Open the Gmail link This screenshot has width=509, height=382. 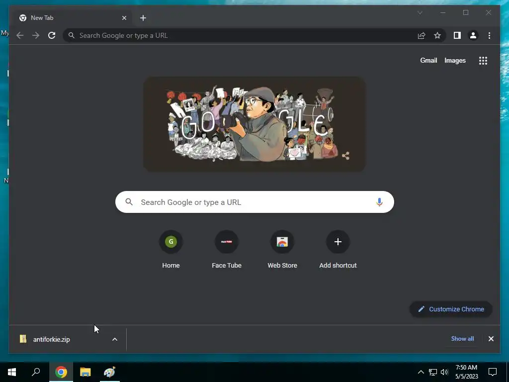tap(428, 60)
